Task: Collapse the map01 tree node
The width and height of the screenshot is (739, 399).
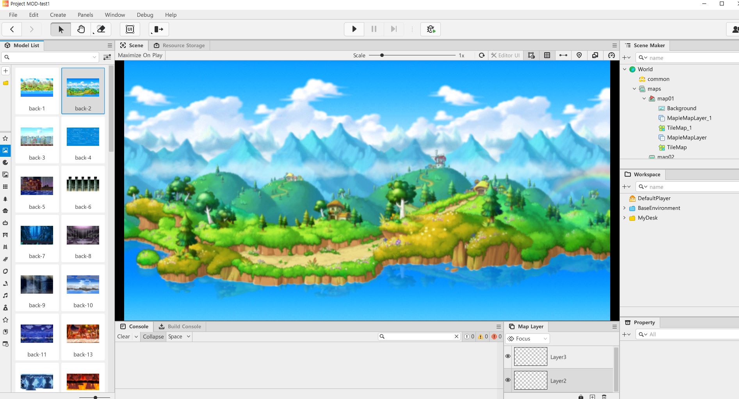Action: (x=644, y=99)
